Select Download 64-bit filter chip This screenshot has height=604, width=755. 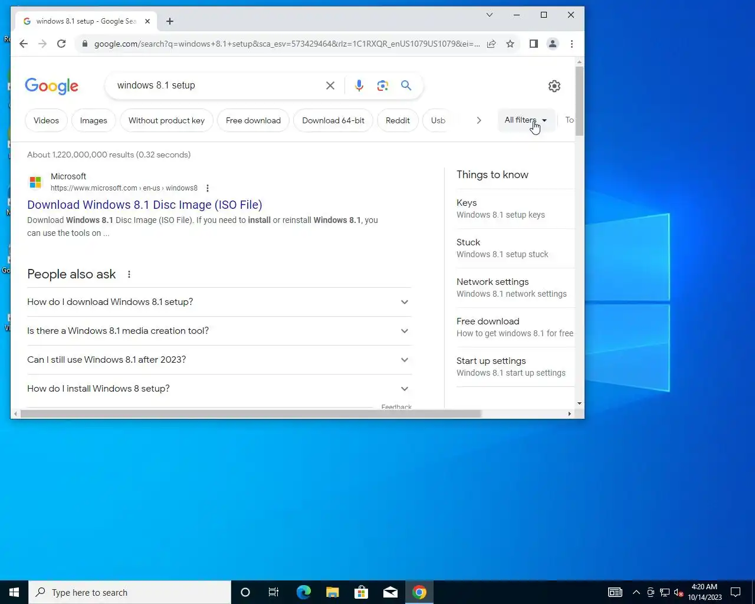[x=333, y=120]
